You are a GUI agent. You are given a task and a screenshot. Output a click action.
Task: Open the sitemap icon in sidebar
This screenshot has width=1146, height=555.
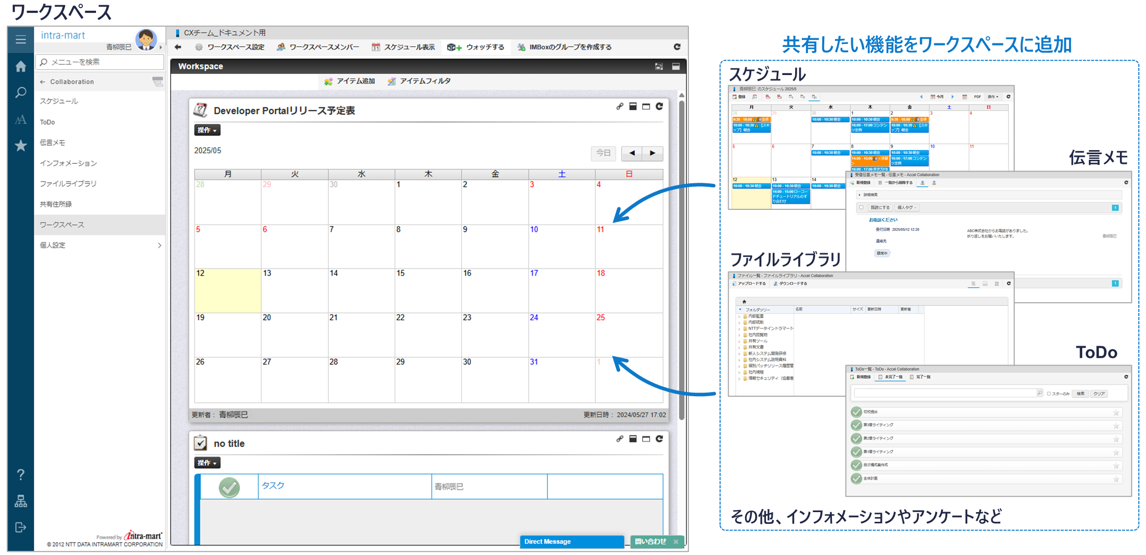coord(20,501)
